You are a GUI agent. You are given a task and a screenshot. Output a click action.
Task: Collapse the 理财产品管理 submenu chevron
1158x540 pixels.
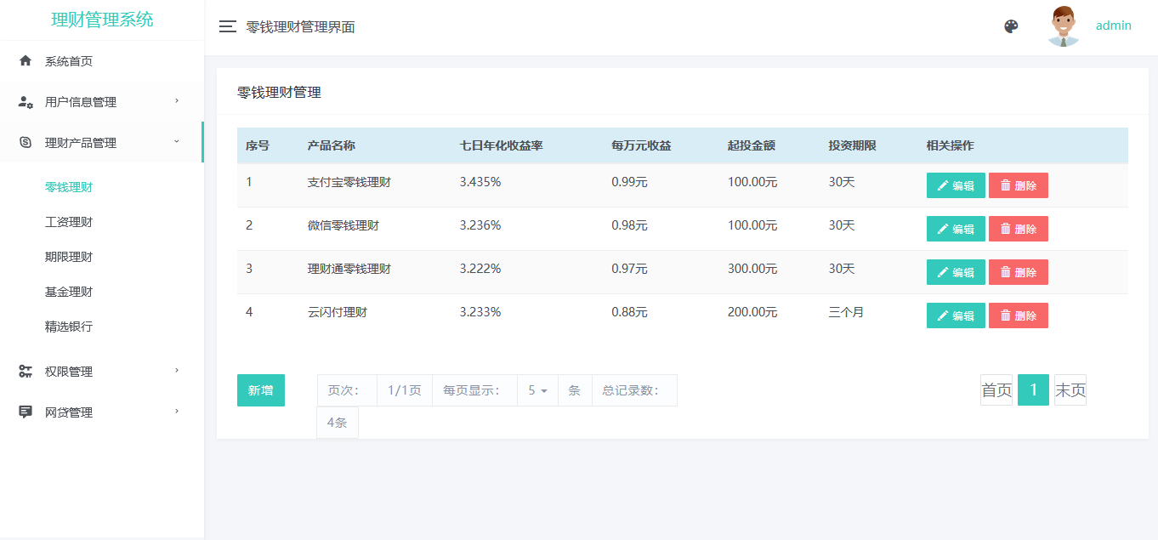177,142
